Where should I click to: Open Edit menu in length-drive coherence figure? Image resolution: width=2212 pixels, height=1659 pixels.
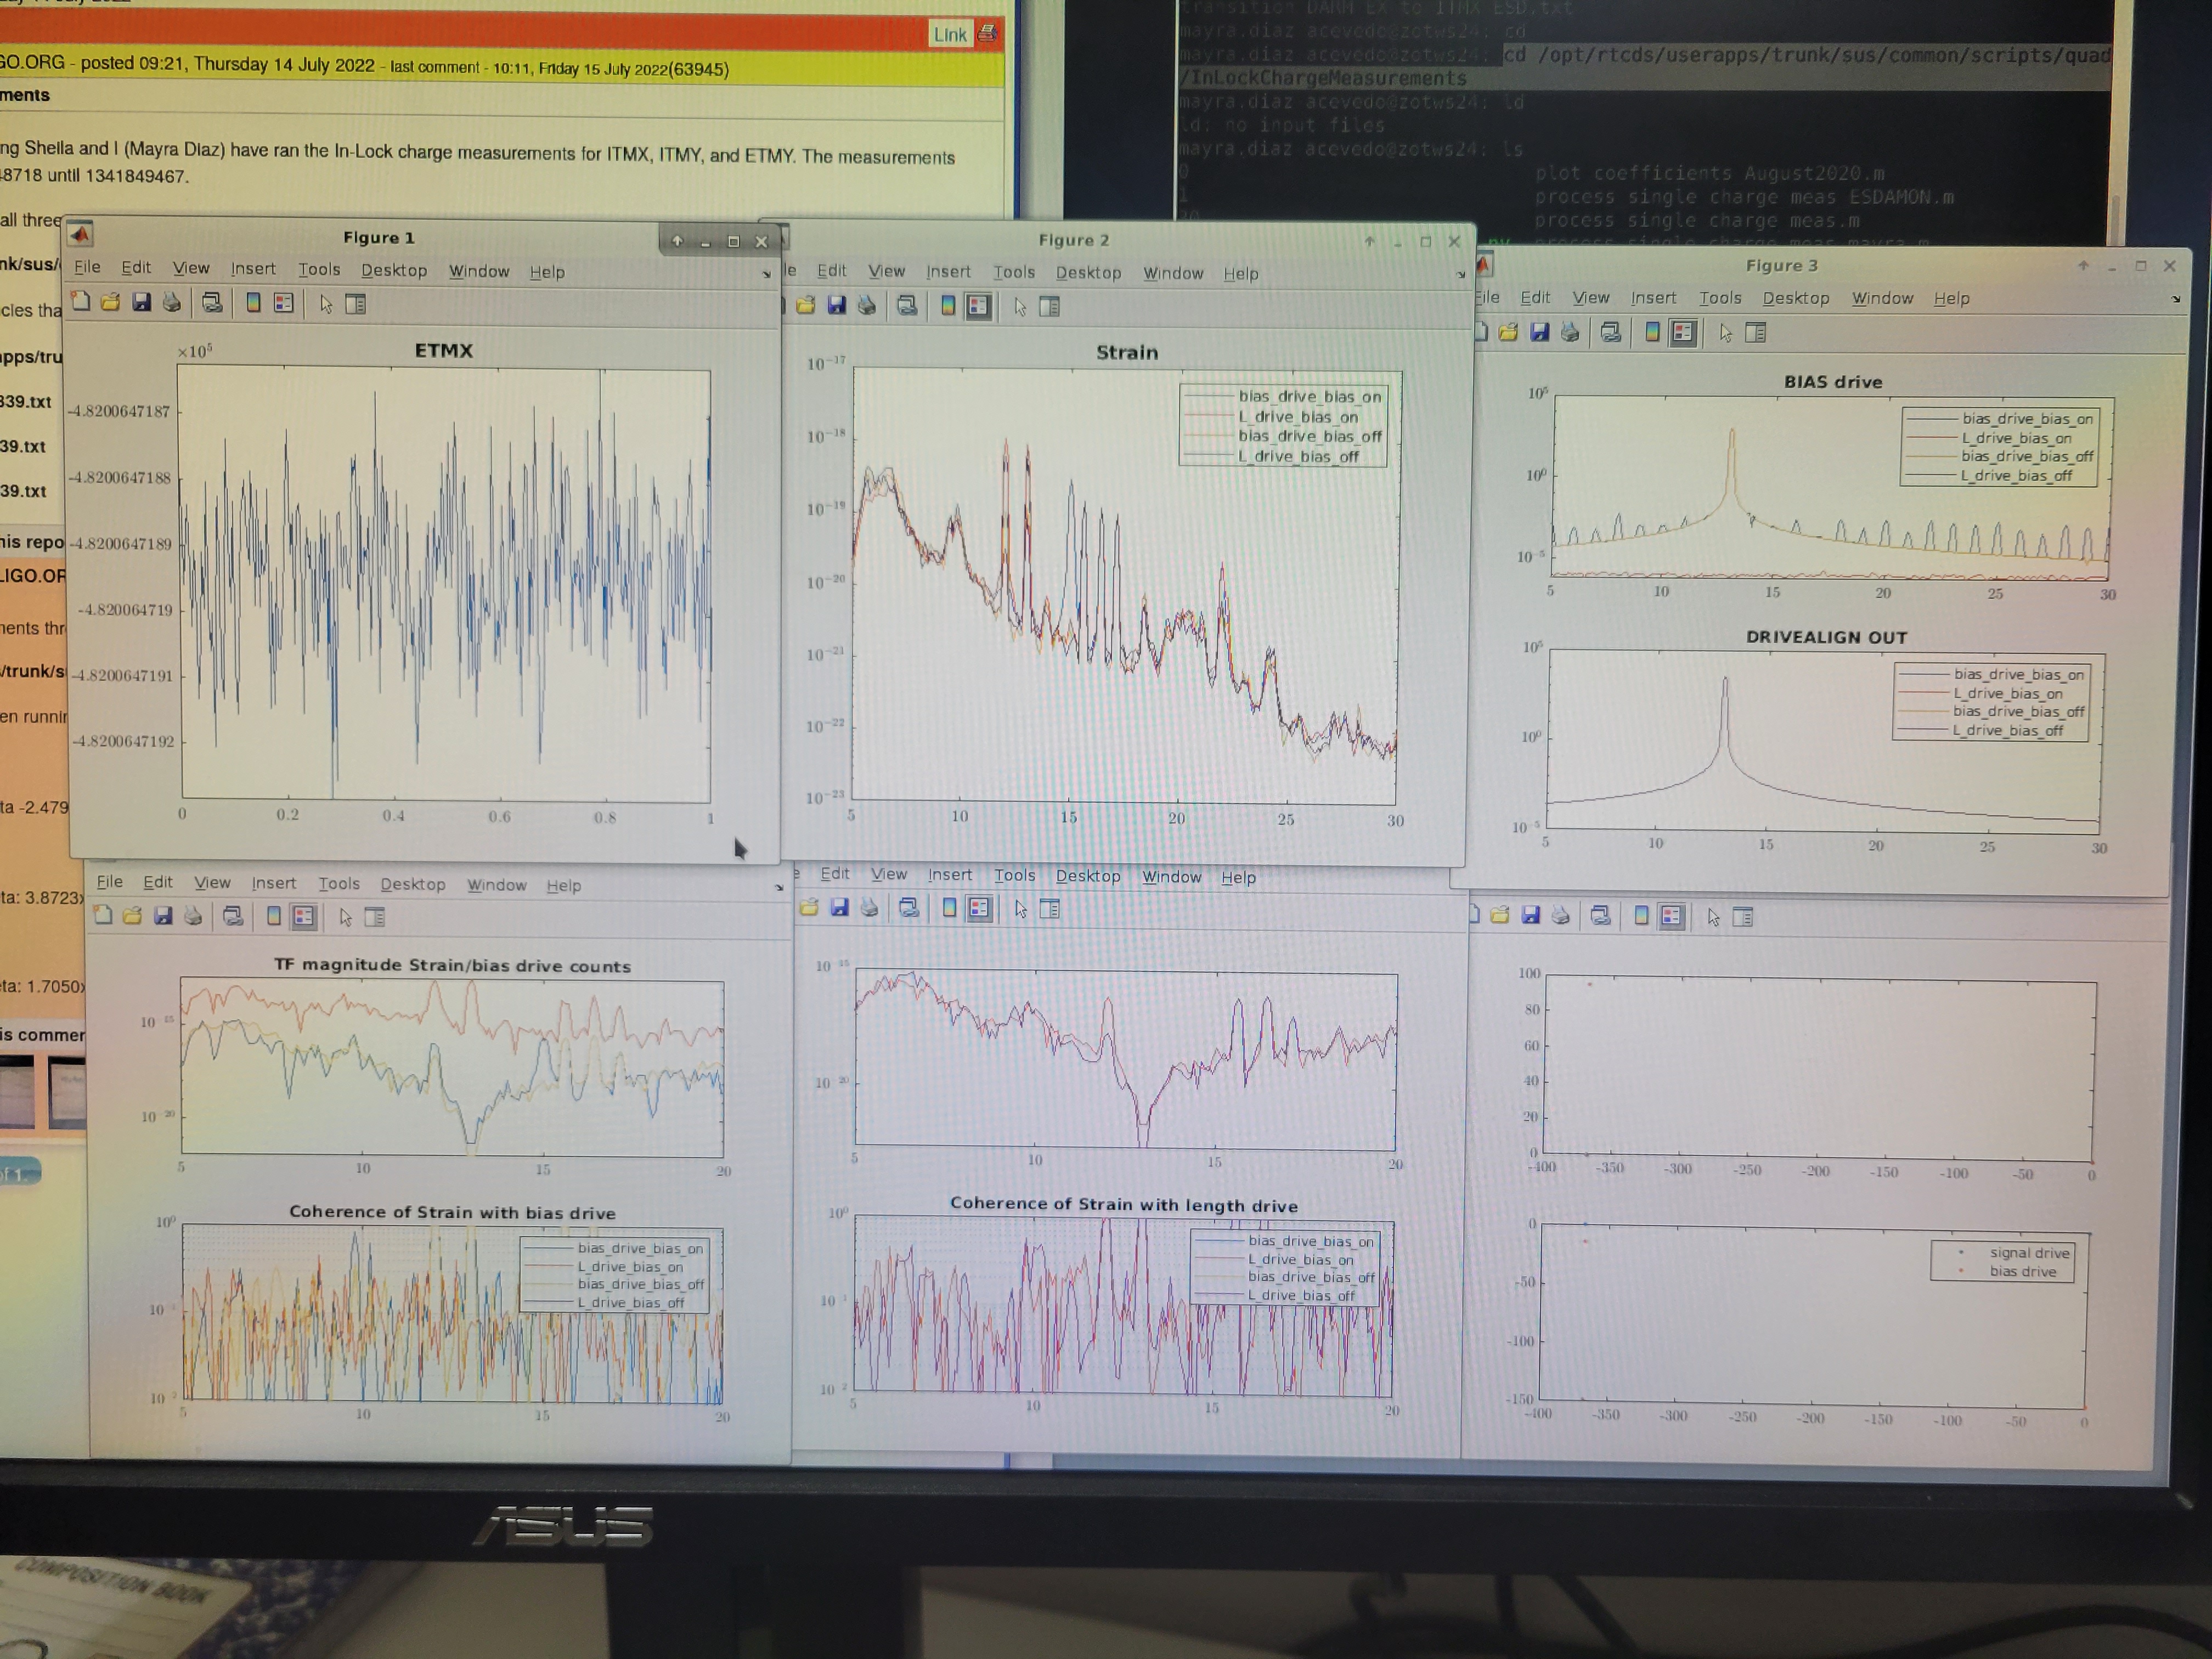[835, 873]
